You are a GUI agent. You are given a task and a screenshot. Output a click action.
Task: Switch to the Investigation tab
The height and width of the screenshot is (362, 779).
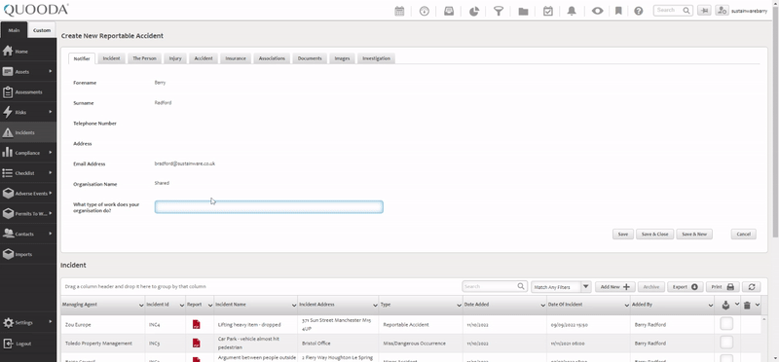pos(376,58)
